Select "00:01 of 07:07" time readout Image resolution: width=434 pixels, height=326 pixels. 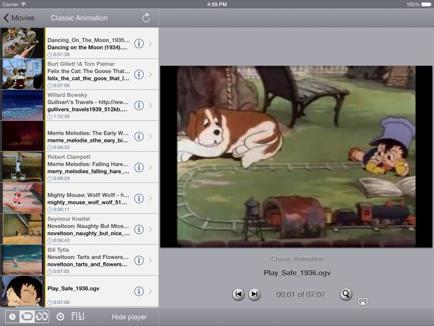click(x=301, y=294)
